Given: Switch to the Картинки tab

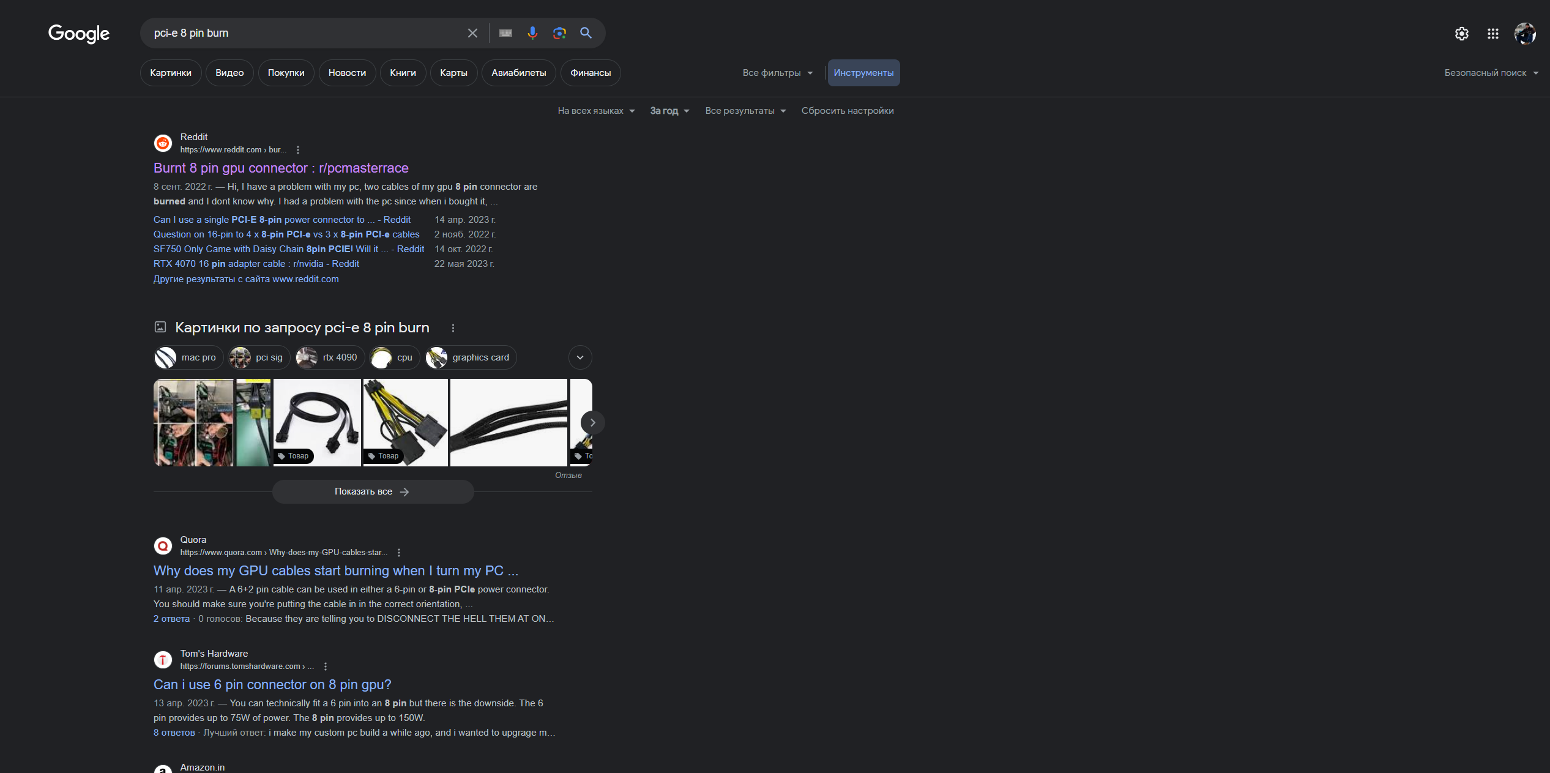Looking at the screenshot, I should point(171,73).
